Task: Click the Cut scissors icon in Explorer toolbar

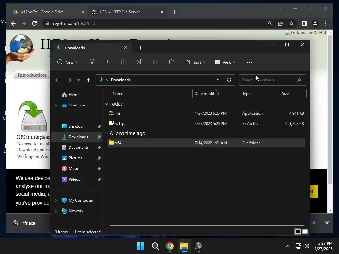Action: pos(92,62)
